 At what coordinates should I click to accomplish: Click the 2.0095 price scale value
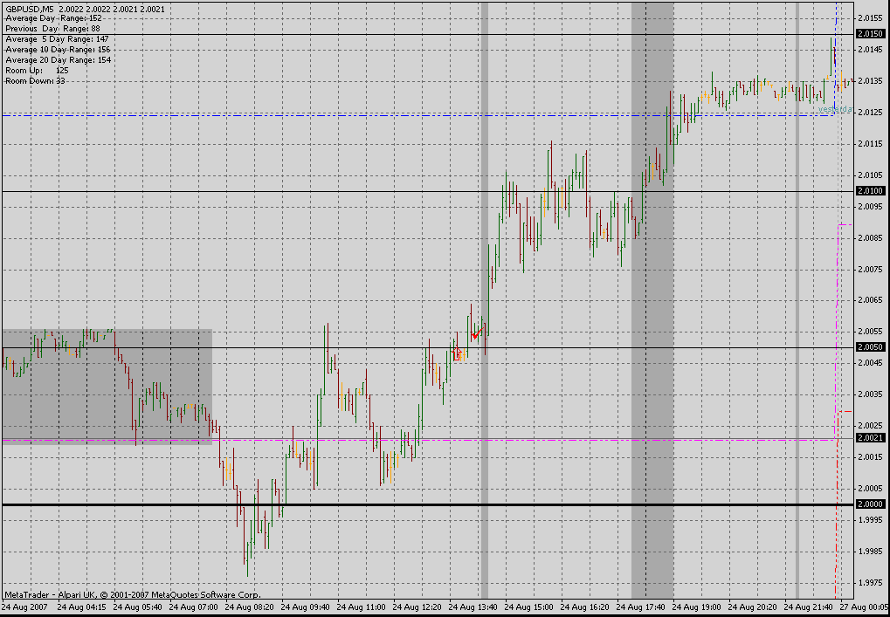(870, 207)
